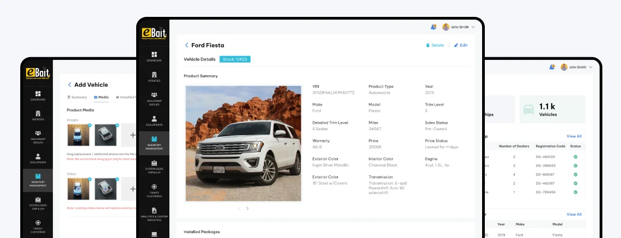Image resolution: width=621 pixels, height=238 pixels.
Task: Click John Smith avatar in Ford Fiesta window
Action: (x=446, y=27)
